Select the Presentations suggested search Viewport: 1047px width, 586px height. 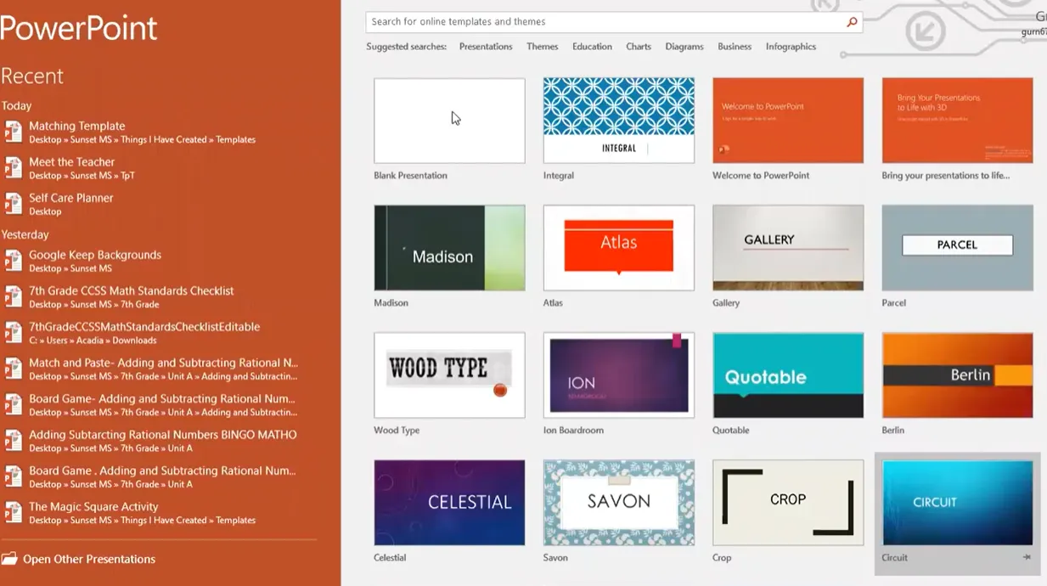pos(486,47)
